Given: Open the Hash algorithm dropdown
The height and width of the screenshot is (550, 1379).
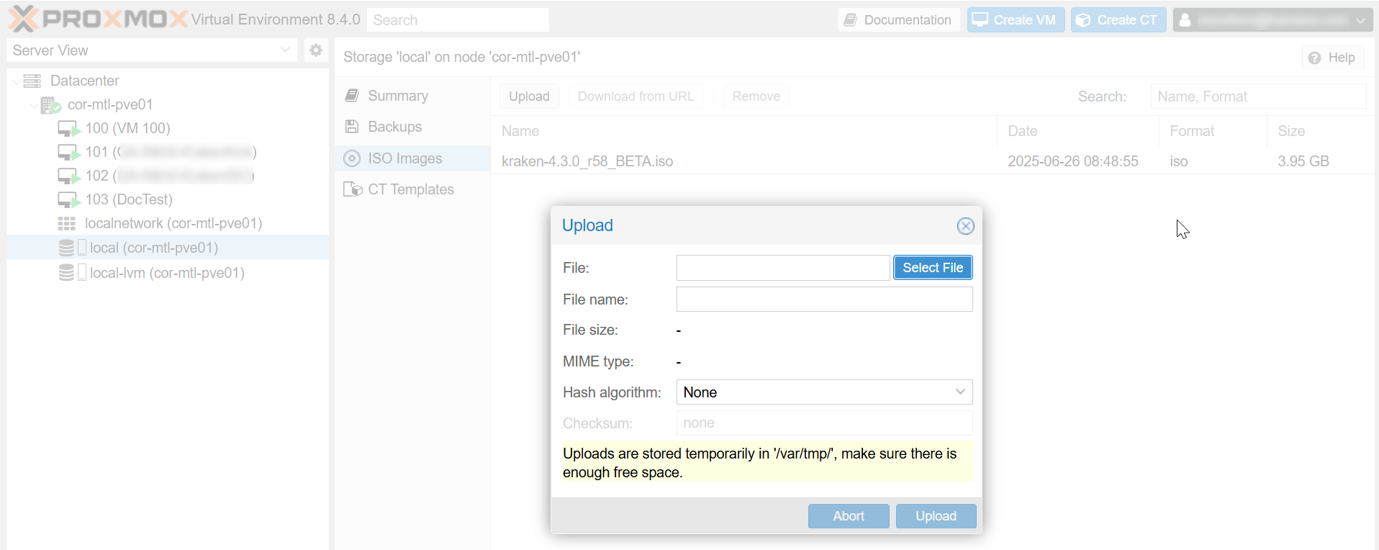Looking at the screenshot, I should pyautogui.click(x=960, y=392).
